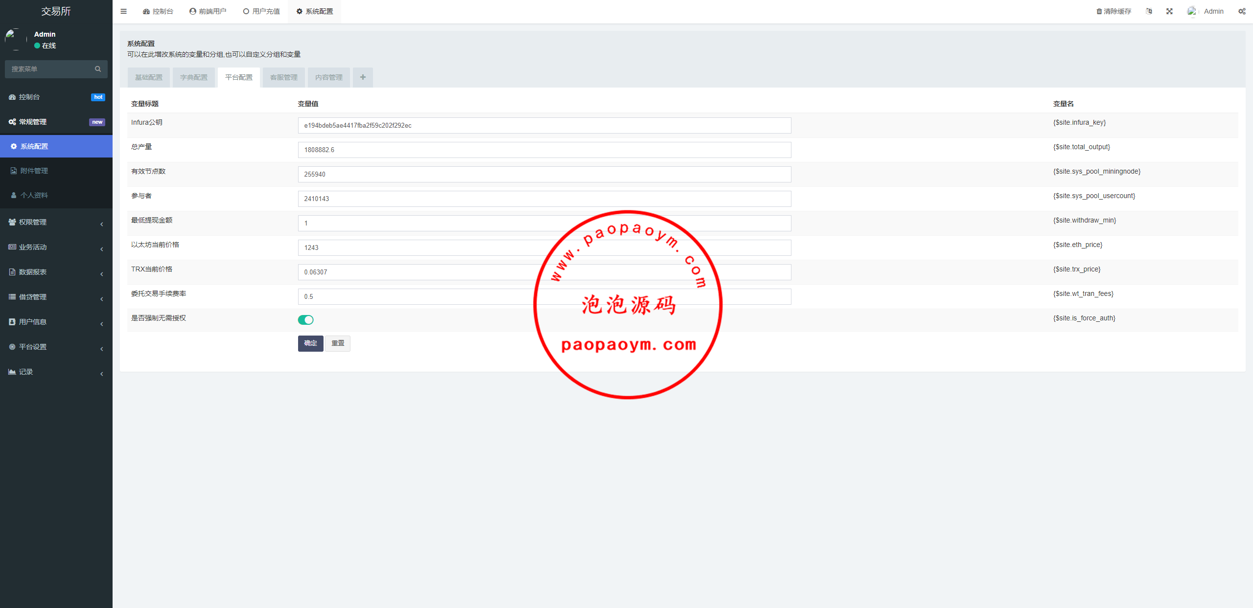Click the {$site.infura_key} variable name

click(x=1079, y=122)
